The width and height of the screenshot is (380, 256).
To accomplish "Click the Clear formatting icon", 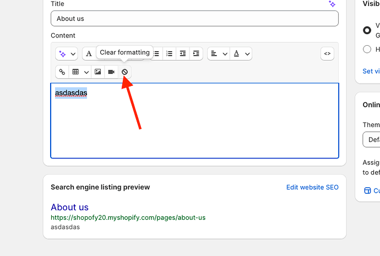I will coord(124,72).
